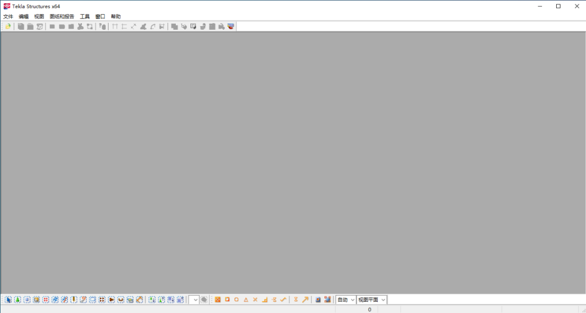
Task: Click the colorful icon ending the top toolbar
Action: [x=231, y=27]
